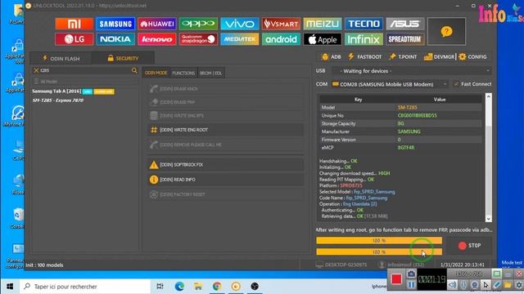Viewport: 524px width, 294px height.
Task: Select the LG brand logo
Action: 74,39
